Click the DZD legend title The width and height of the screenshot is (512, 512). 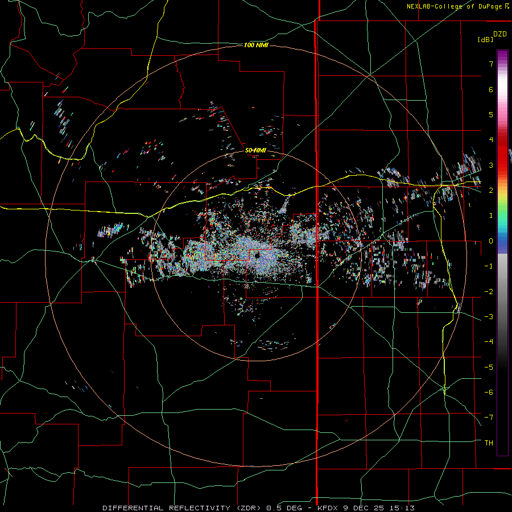(x=500, y=34)
